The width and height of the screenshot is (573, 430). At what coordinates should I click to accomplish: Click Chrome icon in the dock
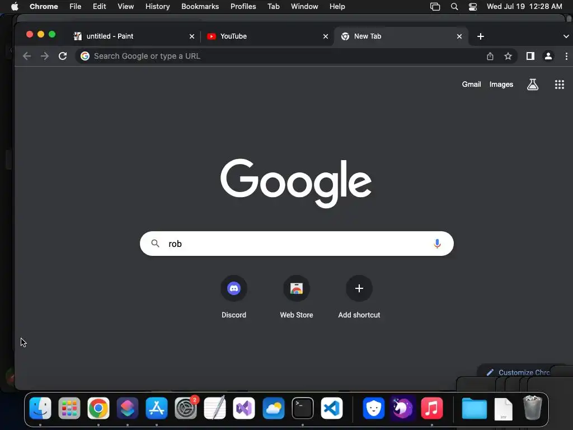tap(98, 408)
